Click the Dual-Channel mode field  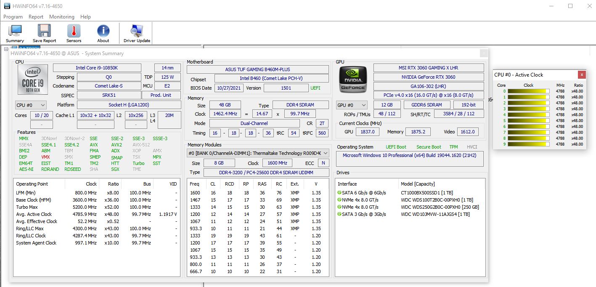tap(254, 123)
